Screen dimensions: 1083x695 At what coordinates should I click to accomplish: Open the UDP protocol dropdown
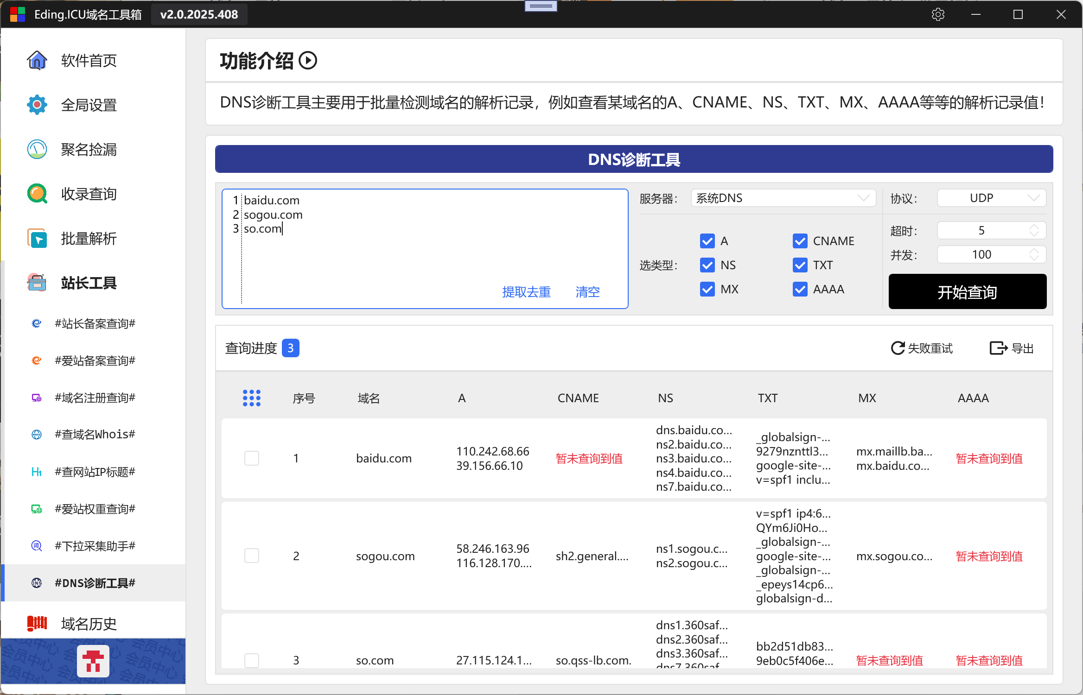pos(991,198)
